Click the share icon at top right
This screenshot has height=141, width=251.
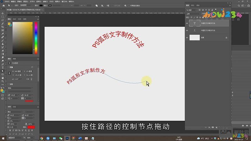pos(248,6)
